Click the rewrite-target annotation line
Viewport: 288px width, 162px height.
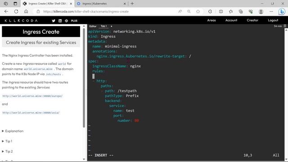(x=144, y=56)
